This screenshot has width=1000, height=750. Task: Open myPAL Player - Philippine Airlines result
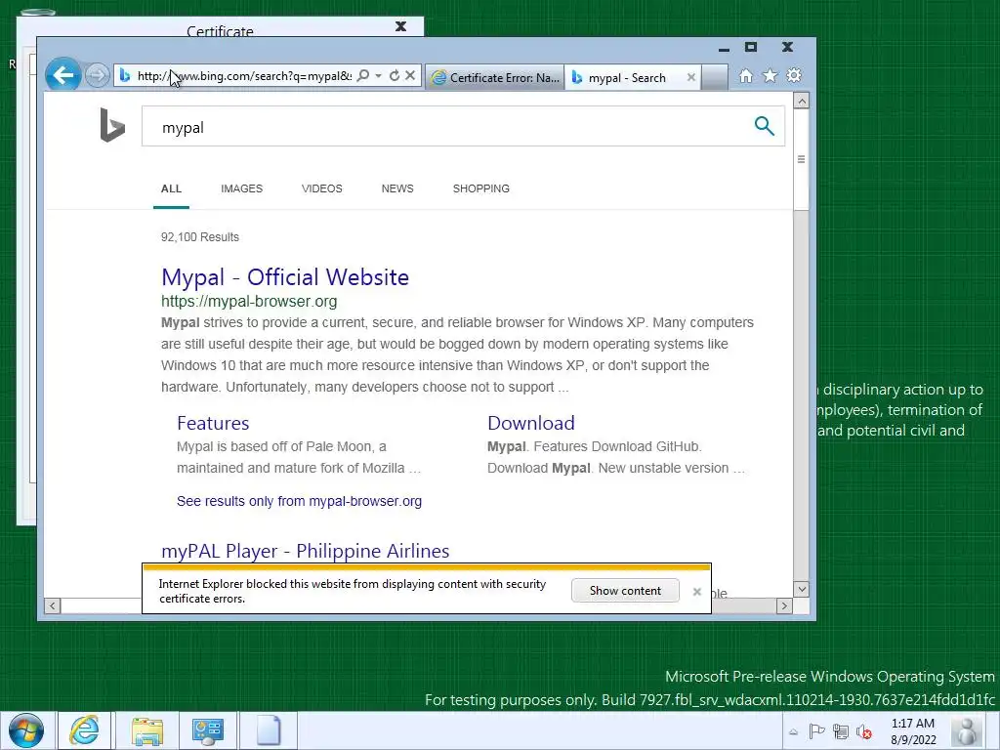click(x=306, y=551)
